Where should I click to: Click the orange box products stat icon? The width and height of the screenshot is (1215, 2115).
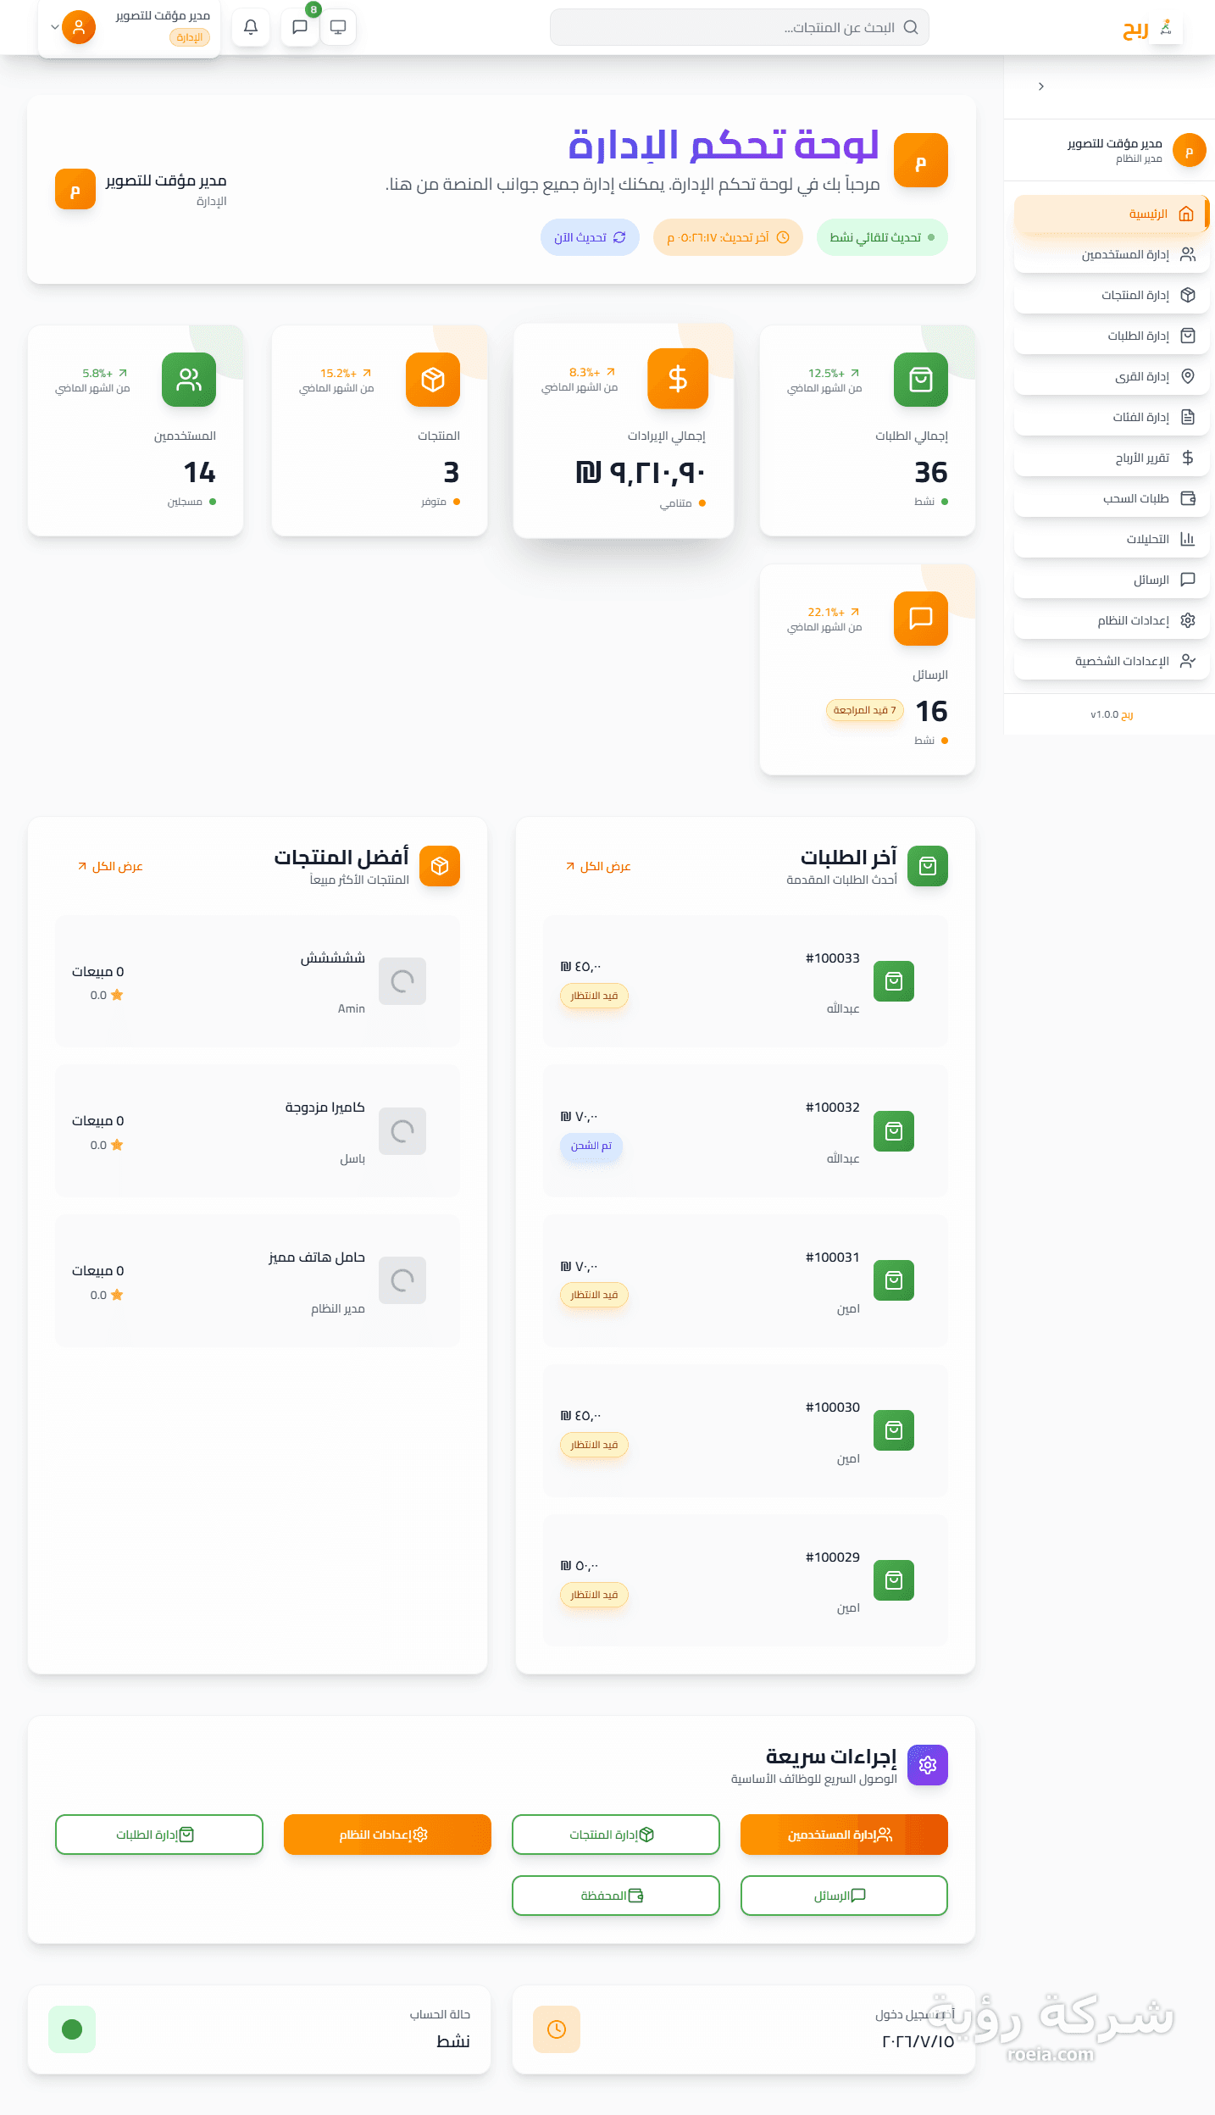[433, 380]
